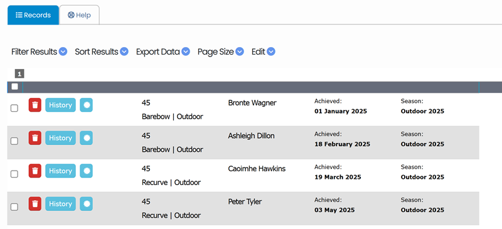Open badge icon for Bronte Wagner's row
This screenshot has height=229, width=502.
86,105
